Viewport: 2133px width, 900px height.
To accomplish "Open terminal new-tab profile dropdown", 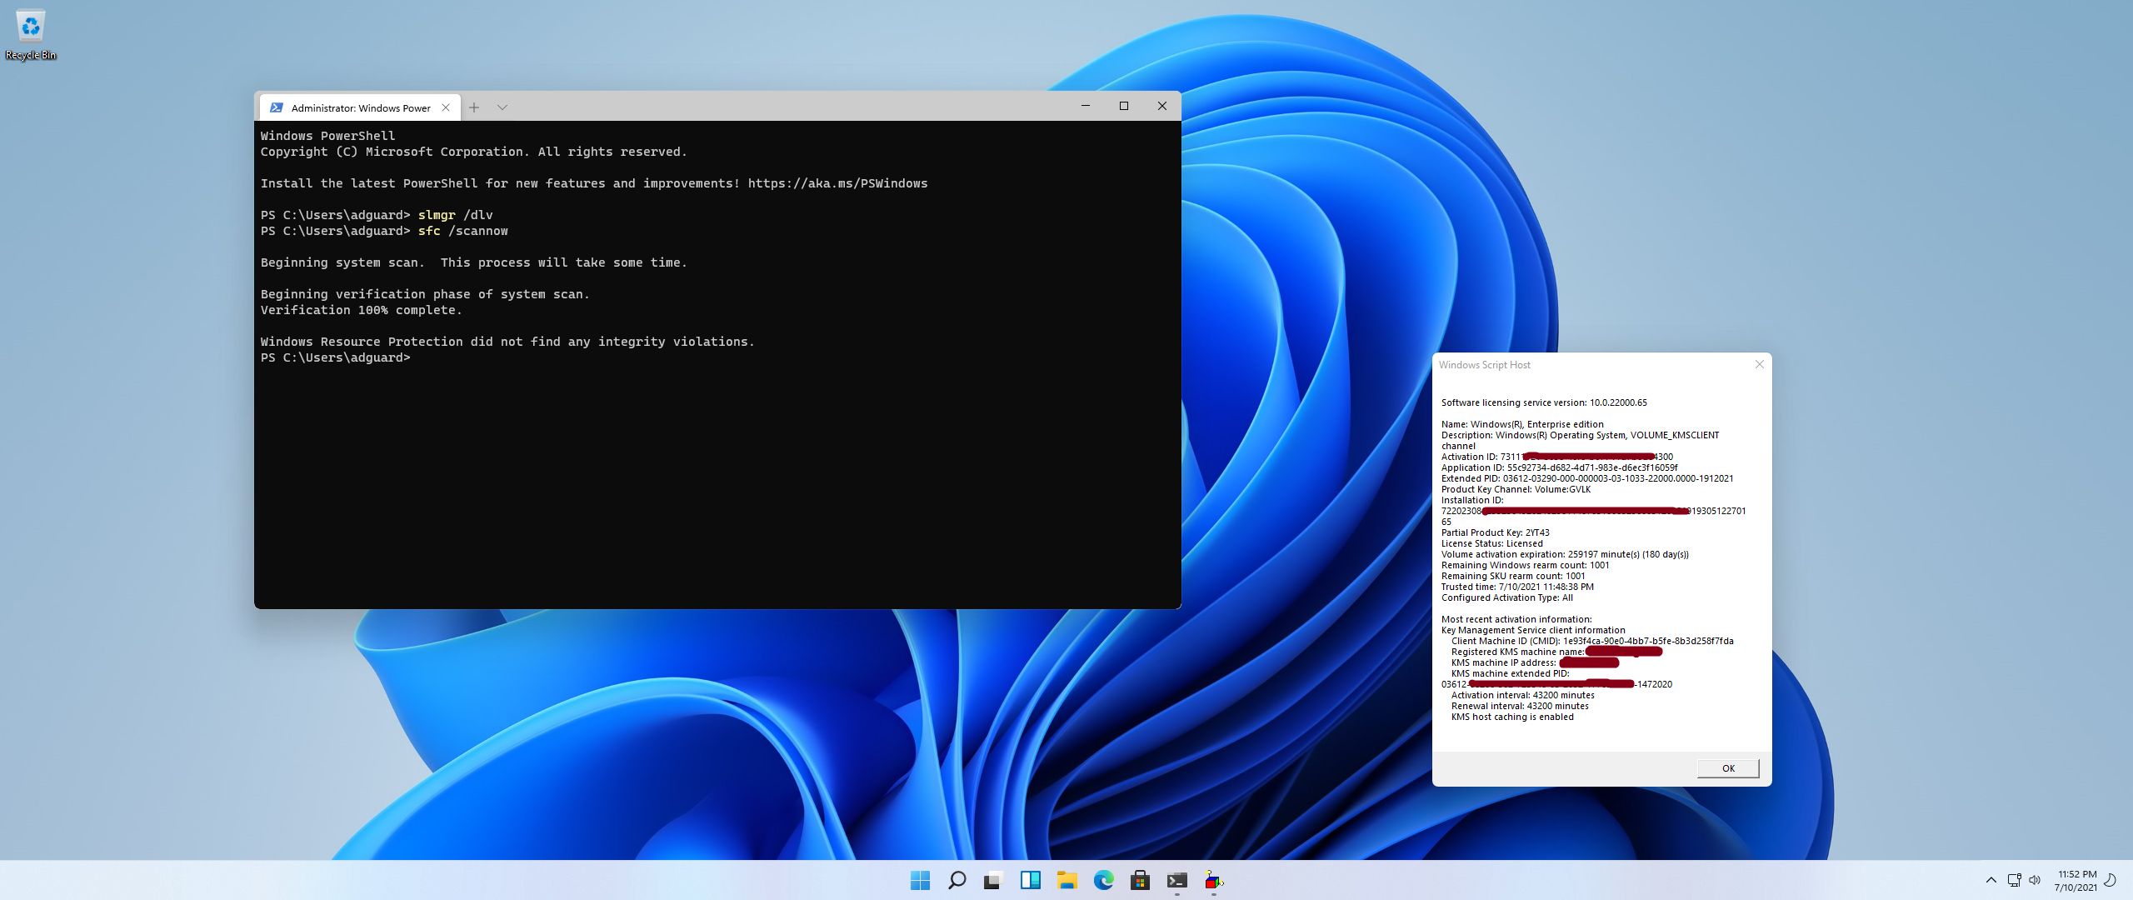I will point(502,107).
